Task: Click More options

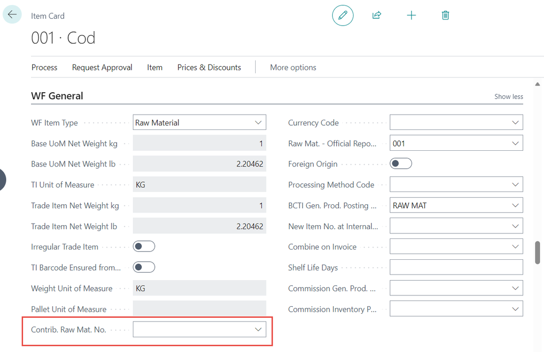Action: click(293, 67)
